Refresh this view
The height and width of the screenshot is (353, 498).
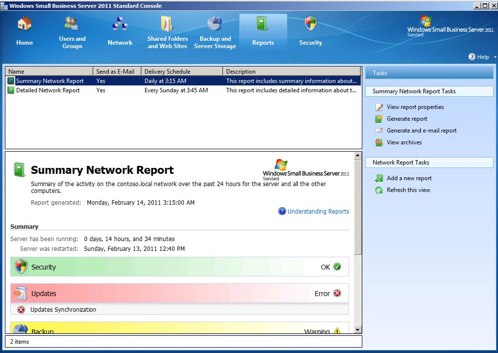(x=408, y=190)
